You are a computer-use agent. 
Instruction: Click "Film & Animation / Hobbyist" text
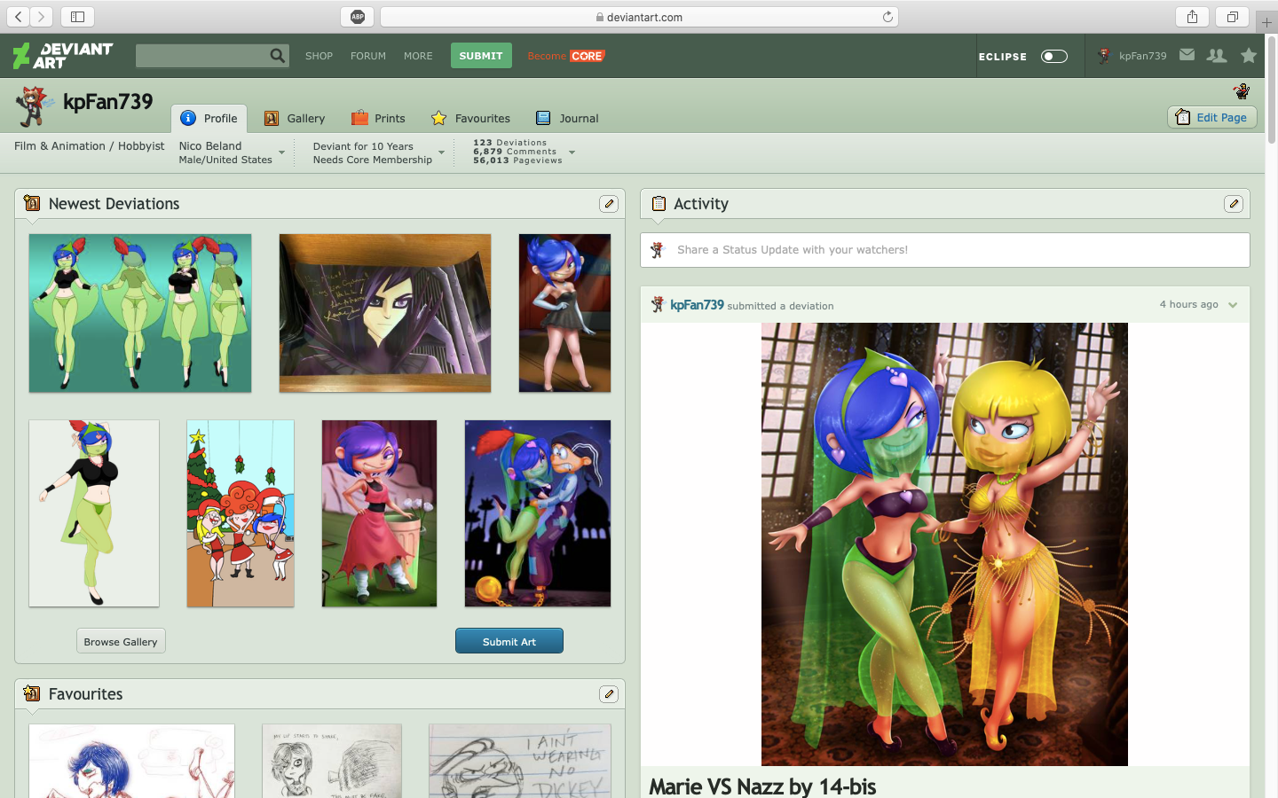90,146
